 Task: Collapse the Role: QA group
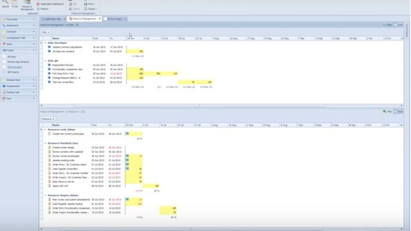click(45, 61)
